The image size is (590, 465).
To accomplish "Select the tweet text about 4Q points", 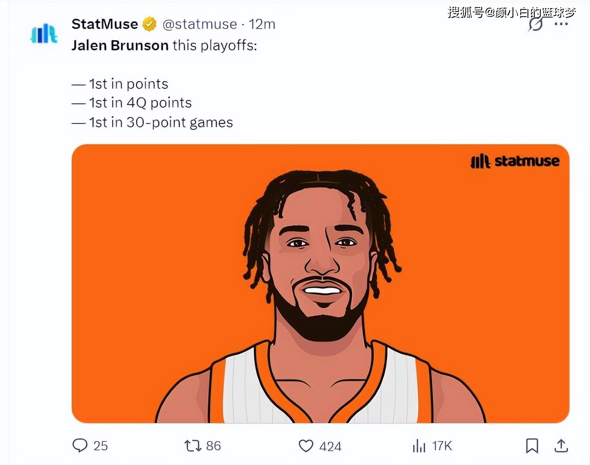I will click(131, 103).
